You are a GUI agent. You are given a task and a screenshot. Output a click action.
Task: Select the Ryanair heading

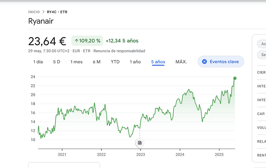pyautogui.click(x=41, y=21)
